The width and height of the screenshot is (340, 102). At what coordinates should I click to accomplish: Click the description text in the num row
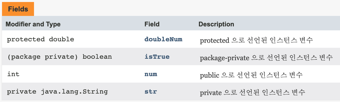251,75
